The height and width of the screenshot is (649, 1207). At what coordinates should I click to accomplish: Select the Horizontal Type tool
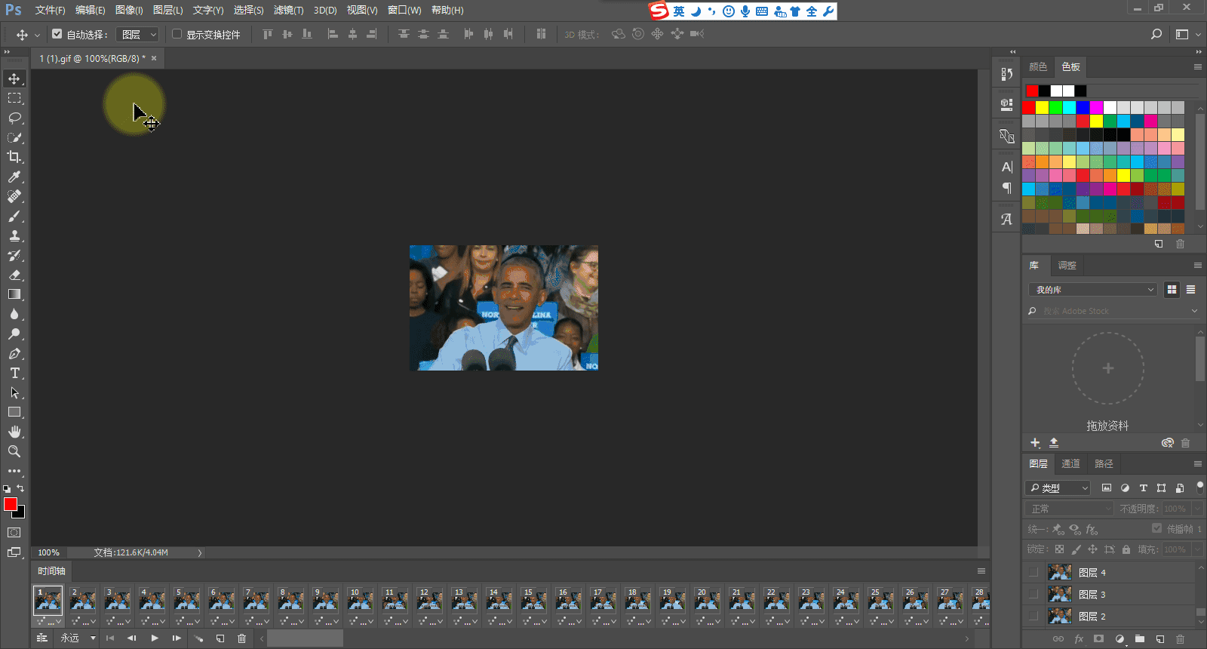(14, 373)
